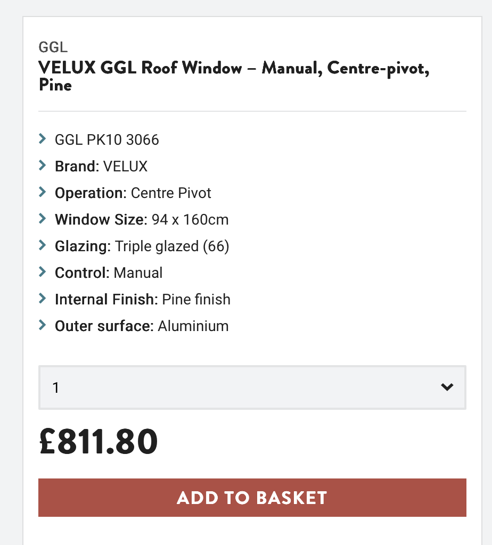Click the GGL PK10 3066 product code
This screenshot has height=545, width=492.
pyautogui.click(x=106, y=140)
